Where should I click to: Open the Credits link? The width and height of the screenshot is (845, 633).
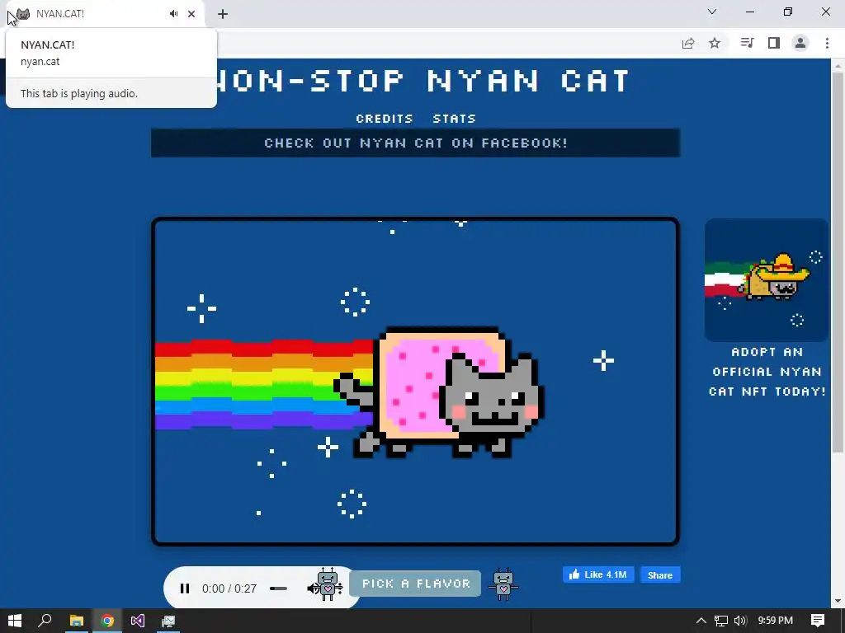pyautogui.click(x=385, y=119)
